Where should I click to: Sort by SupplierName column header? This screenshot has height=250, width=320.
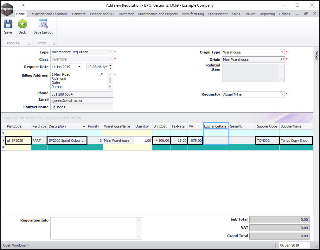296,126
